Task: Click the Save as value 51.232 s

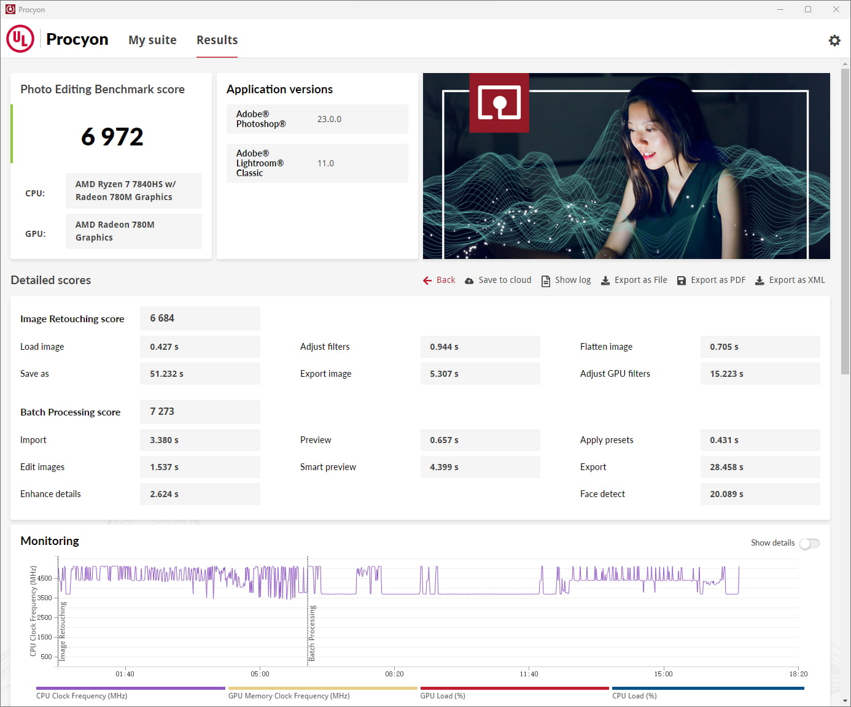Action: tap(200, 374)
